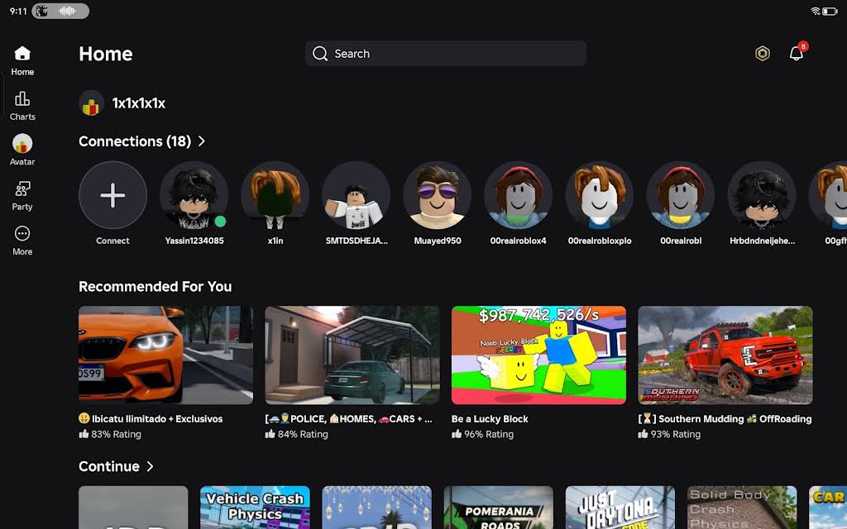Image resolution: width=847 pixels, height=529 pixels.
Task: Click the 9:11 clock in status bar
Action: (x=18, y=11)
